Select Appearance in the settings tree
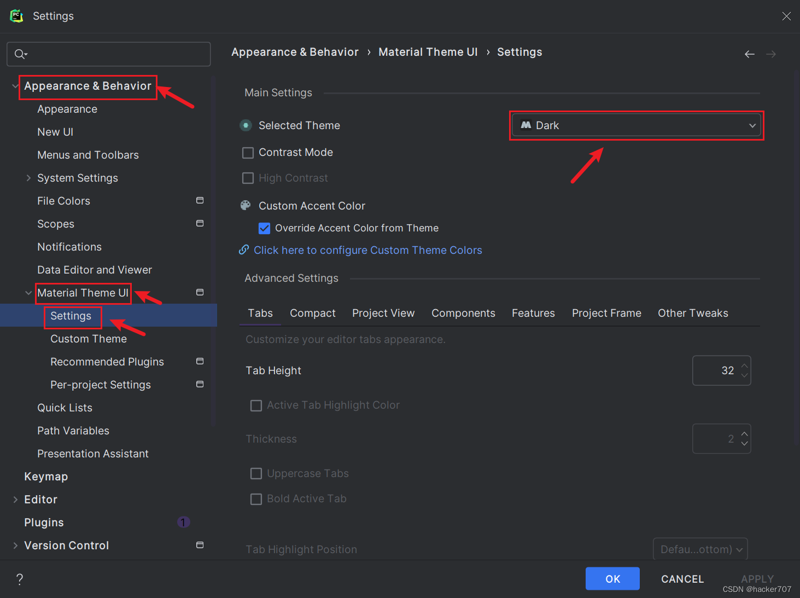This screenshot has height=598, width=800. 67,109
